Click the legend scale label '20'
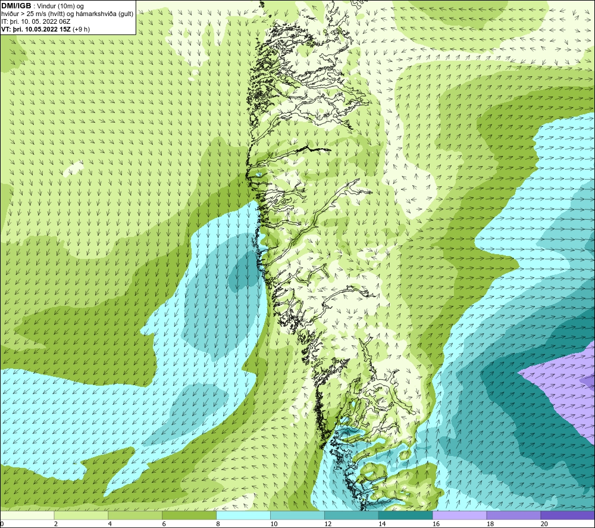This screenshot has height=528, width=595. point(544,524)
